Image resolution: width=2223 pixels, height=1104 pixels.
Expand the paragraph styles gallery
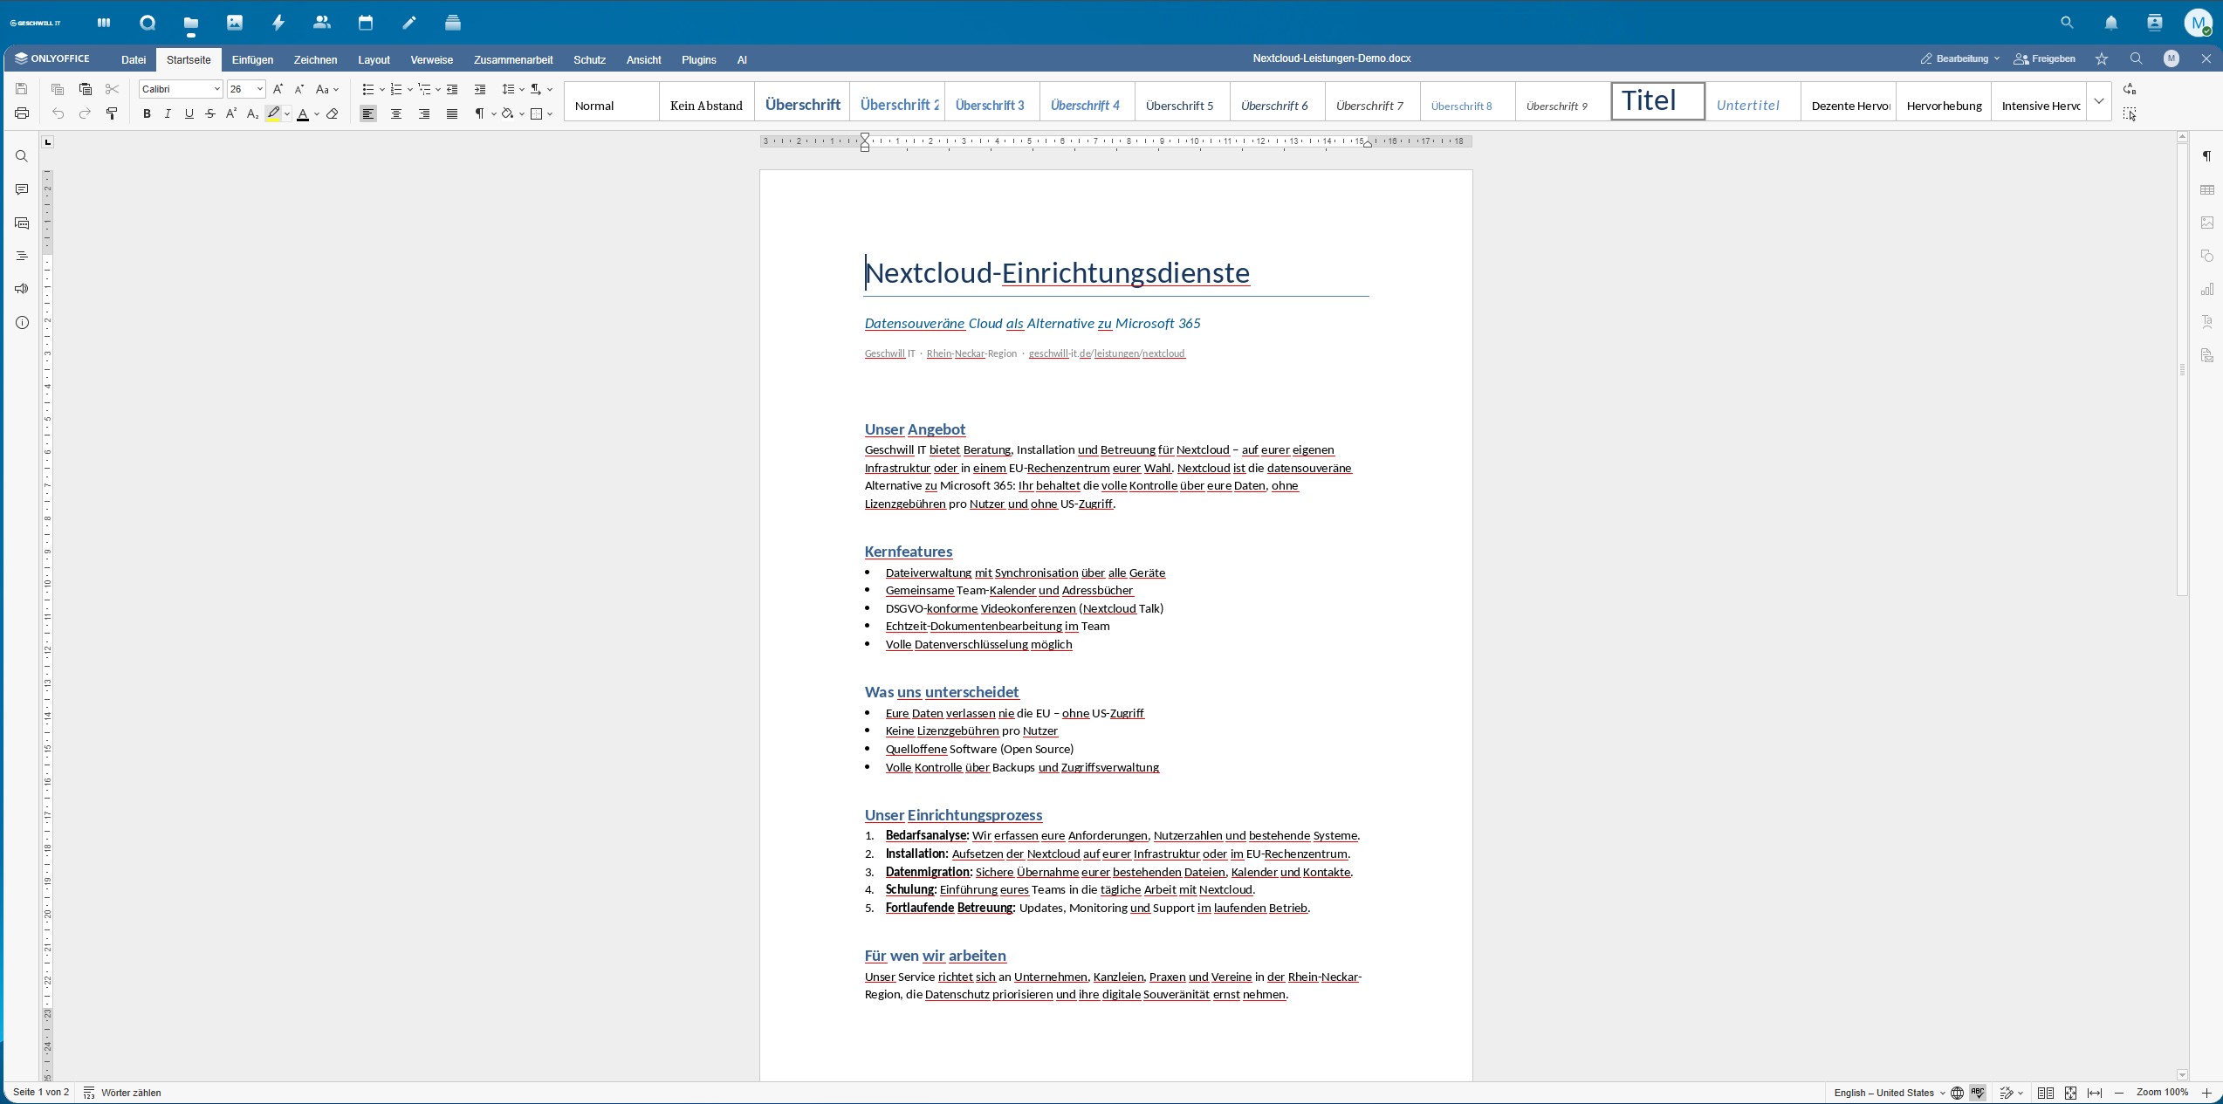click(x=2099, y=101)
